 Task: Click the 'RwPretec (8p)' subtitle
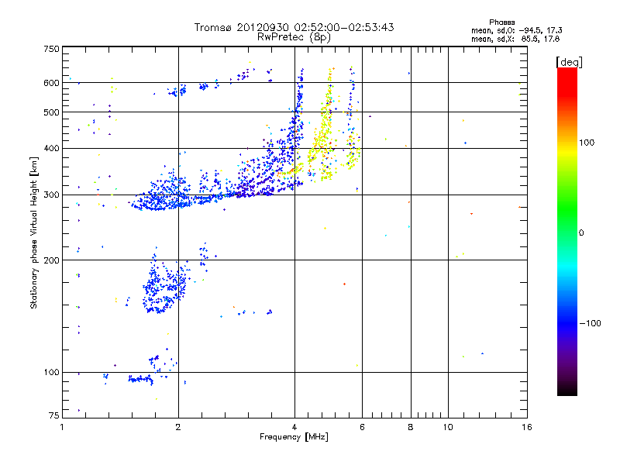click(294, 37)
